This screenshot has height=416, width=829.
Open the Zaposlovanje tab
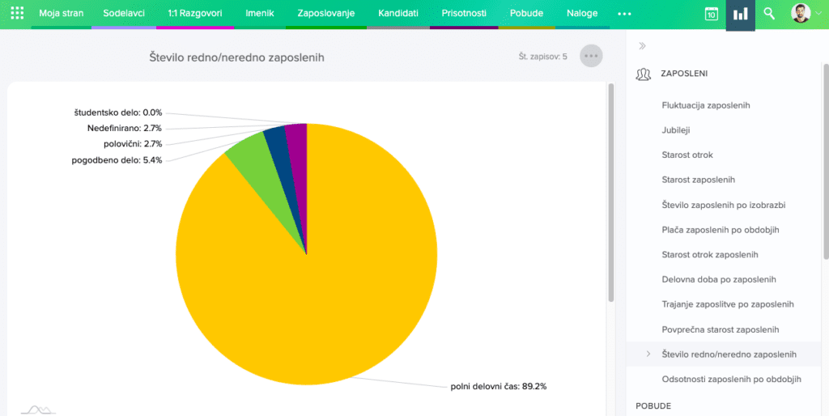pyautogui.click(x=321, y=14)
